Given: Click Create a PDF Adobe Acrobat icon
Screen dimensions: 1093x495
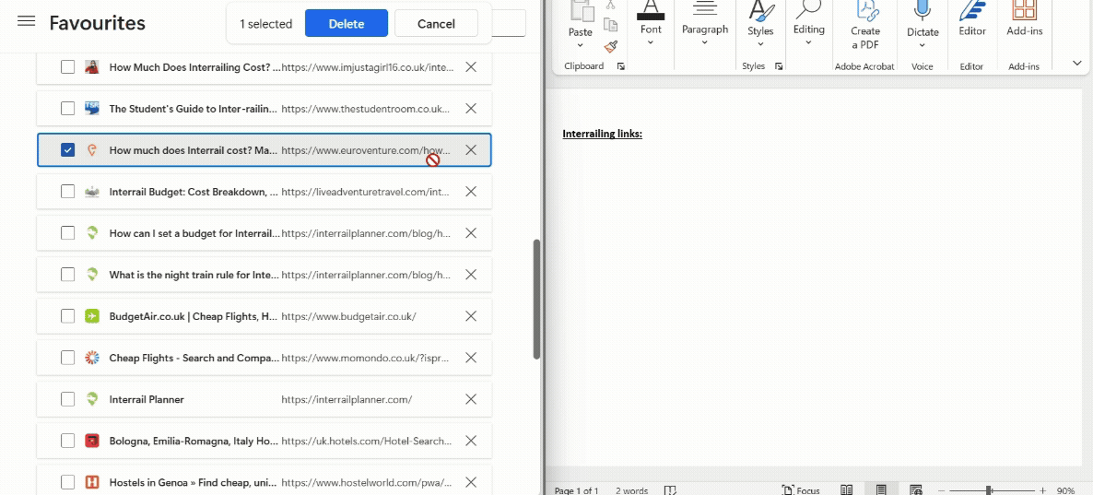Looking at the screenshot, I should tap(865, 11).
